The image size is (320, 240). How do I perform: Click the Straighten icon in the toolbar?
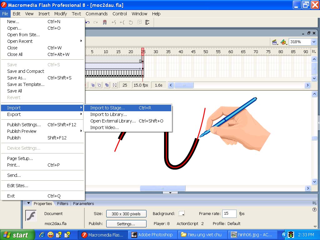[x=122, y=22]
